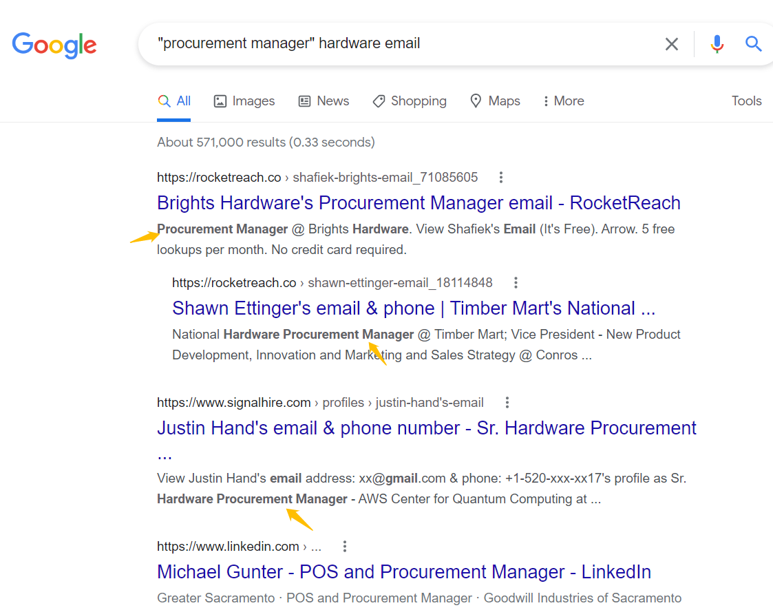
Task: Start voice search with the microphone icon
Action: tap(717, 44)
